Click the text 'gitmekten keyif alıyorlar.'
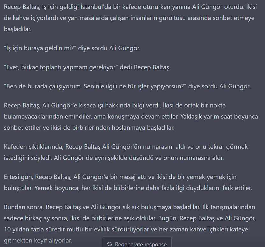Image resolution: width=265 pixels, height=247 pixels. [38, 240]
